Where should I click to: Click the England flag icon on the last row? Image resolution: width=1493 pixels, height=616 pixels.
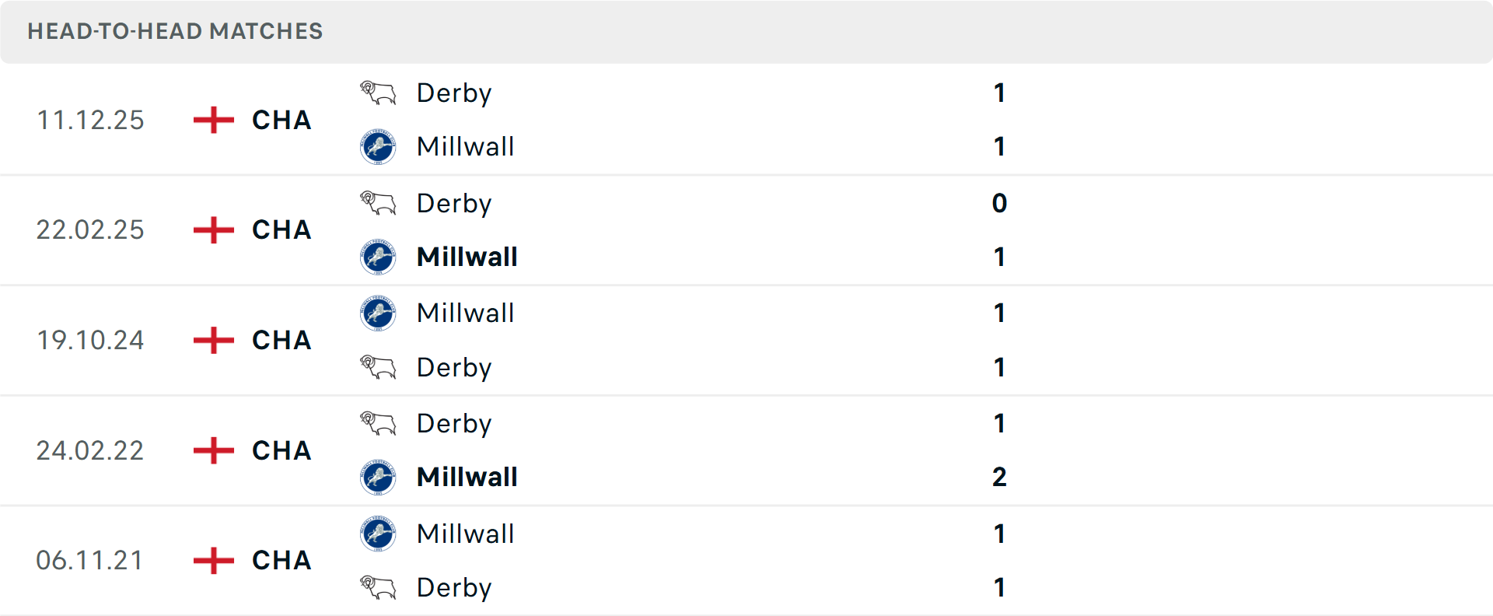[x=212, y=560]
